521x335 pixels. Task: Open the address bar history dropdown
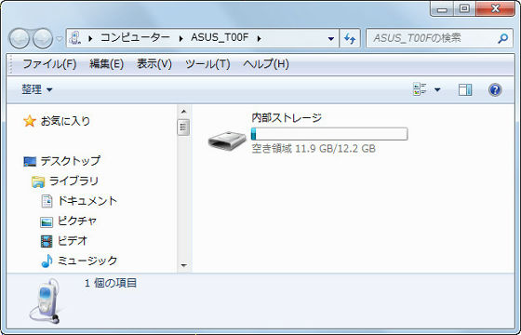click(x=331, y=38)
